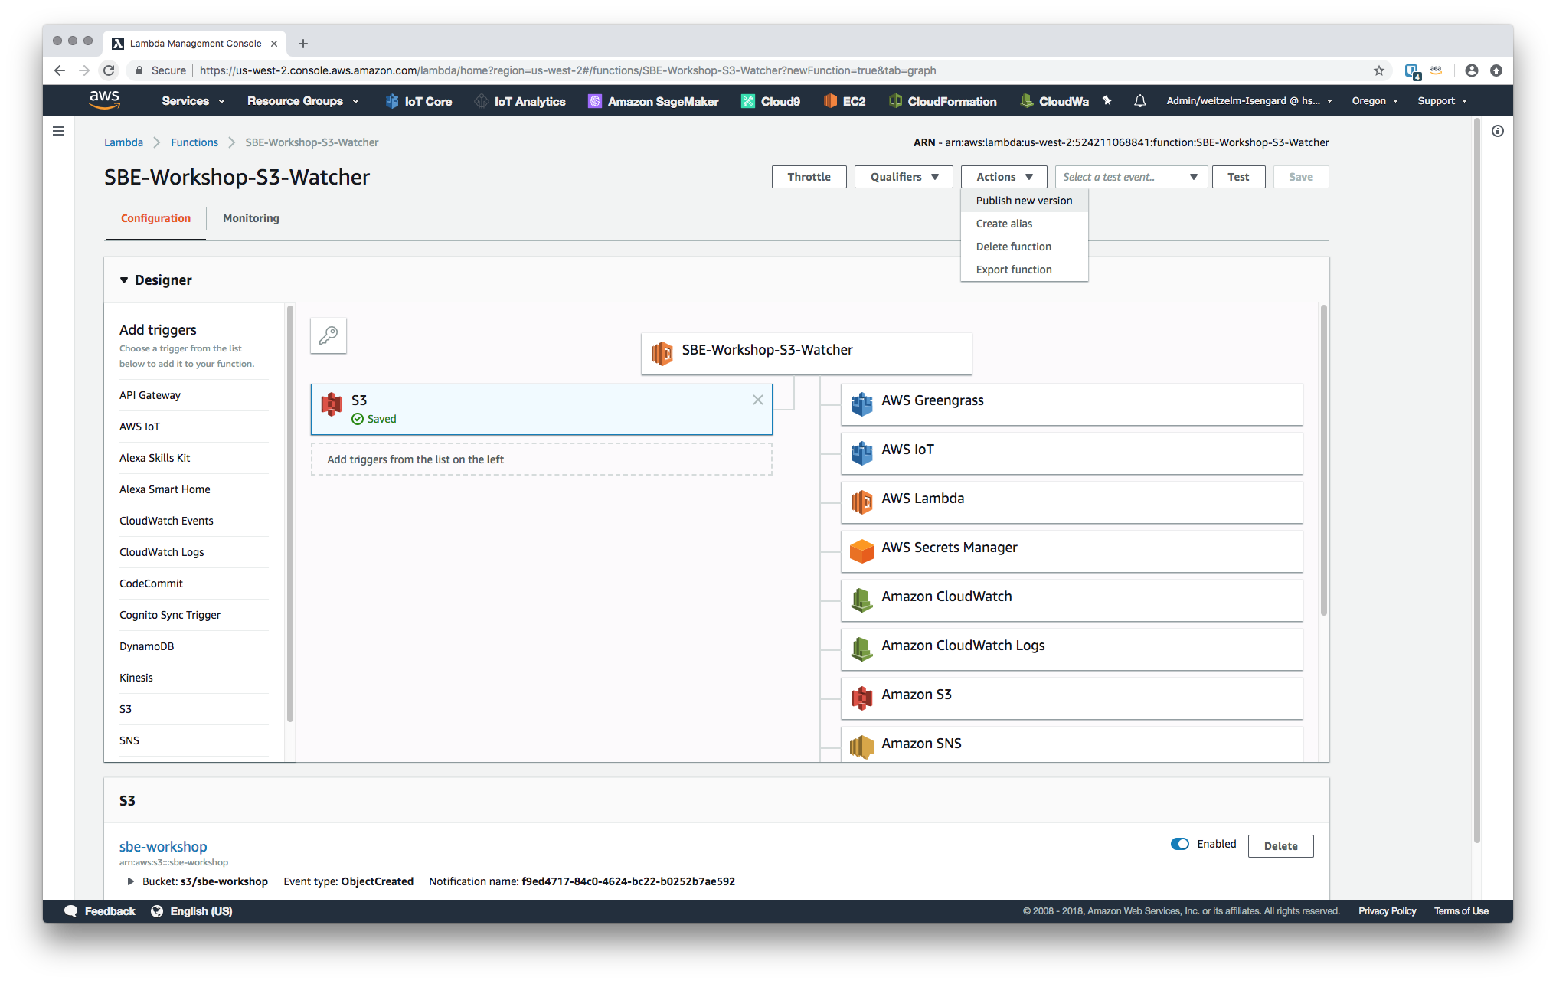
Task: Open the Resource Groups menu
Action: tap(303, 101)
